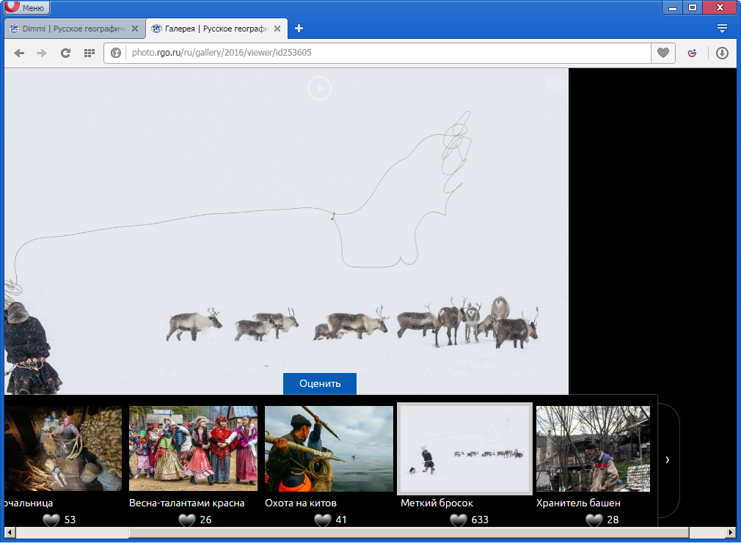Go back to previous page

point(19,53)
